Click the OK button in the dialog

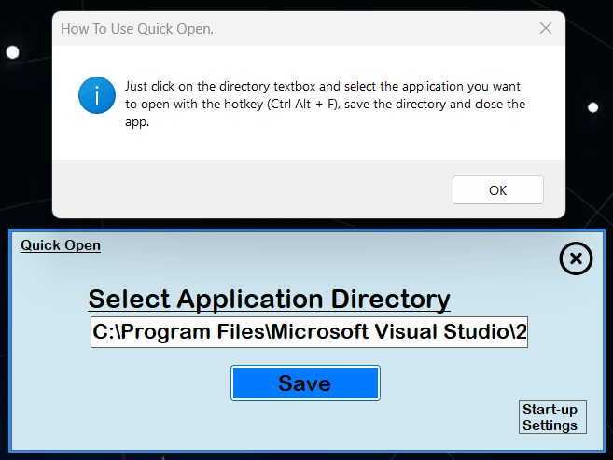pyautogui.click(x=497, y=190)
